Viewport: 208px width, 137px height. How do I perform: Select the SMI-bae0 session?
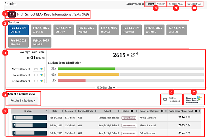[18, 30]
